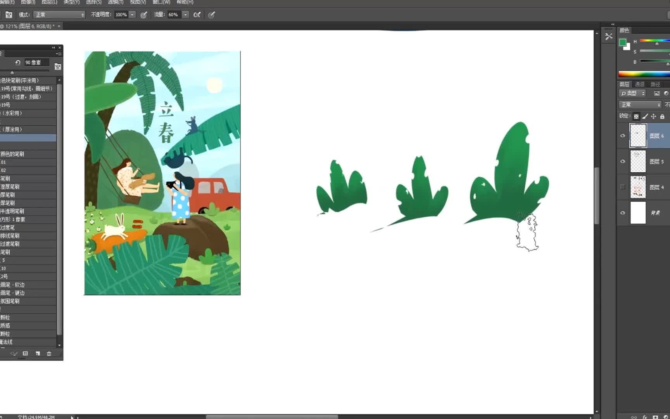Filter layers by pixel layer icon
Viewport: 670px width, 419px height.
coord(657,93)
